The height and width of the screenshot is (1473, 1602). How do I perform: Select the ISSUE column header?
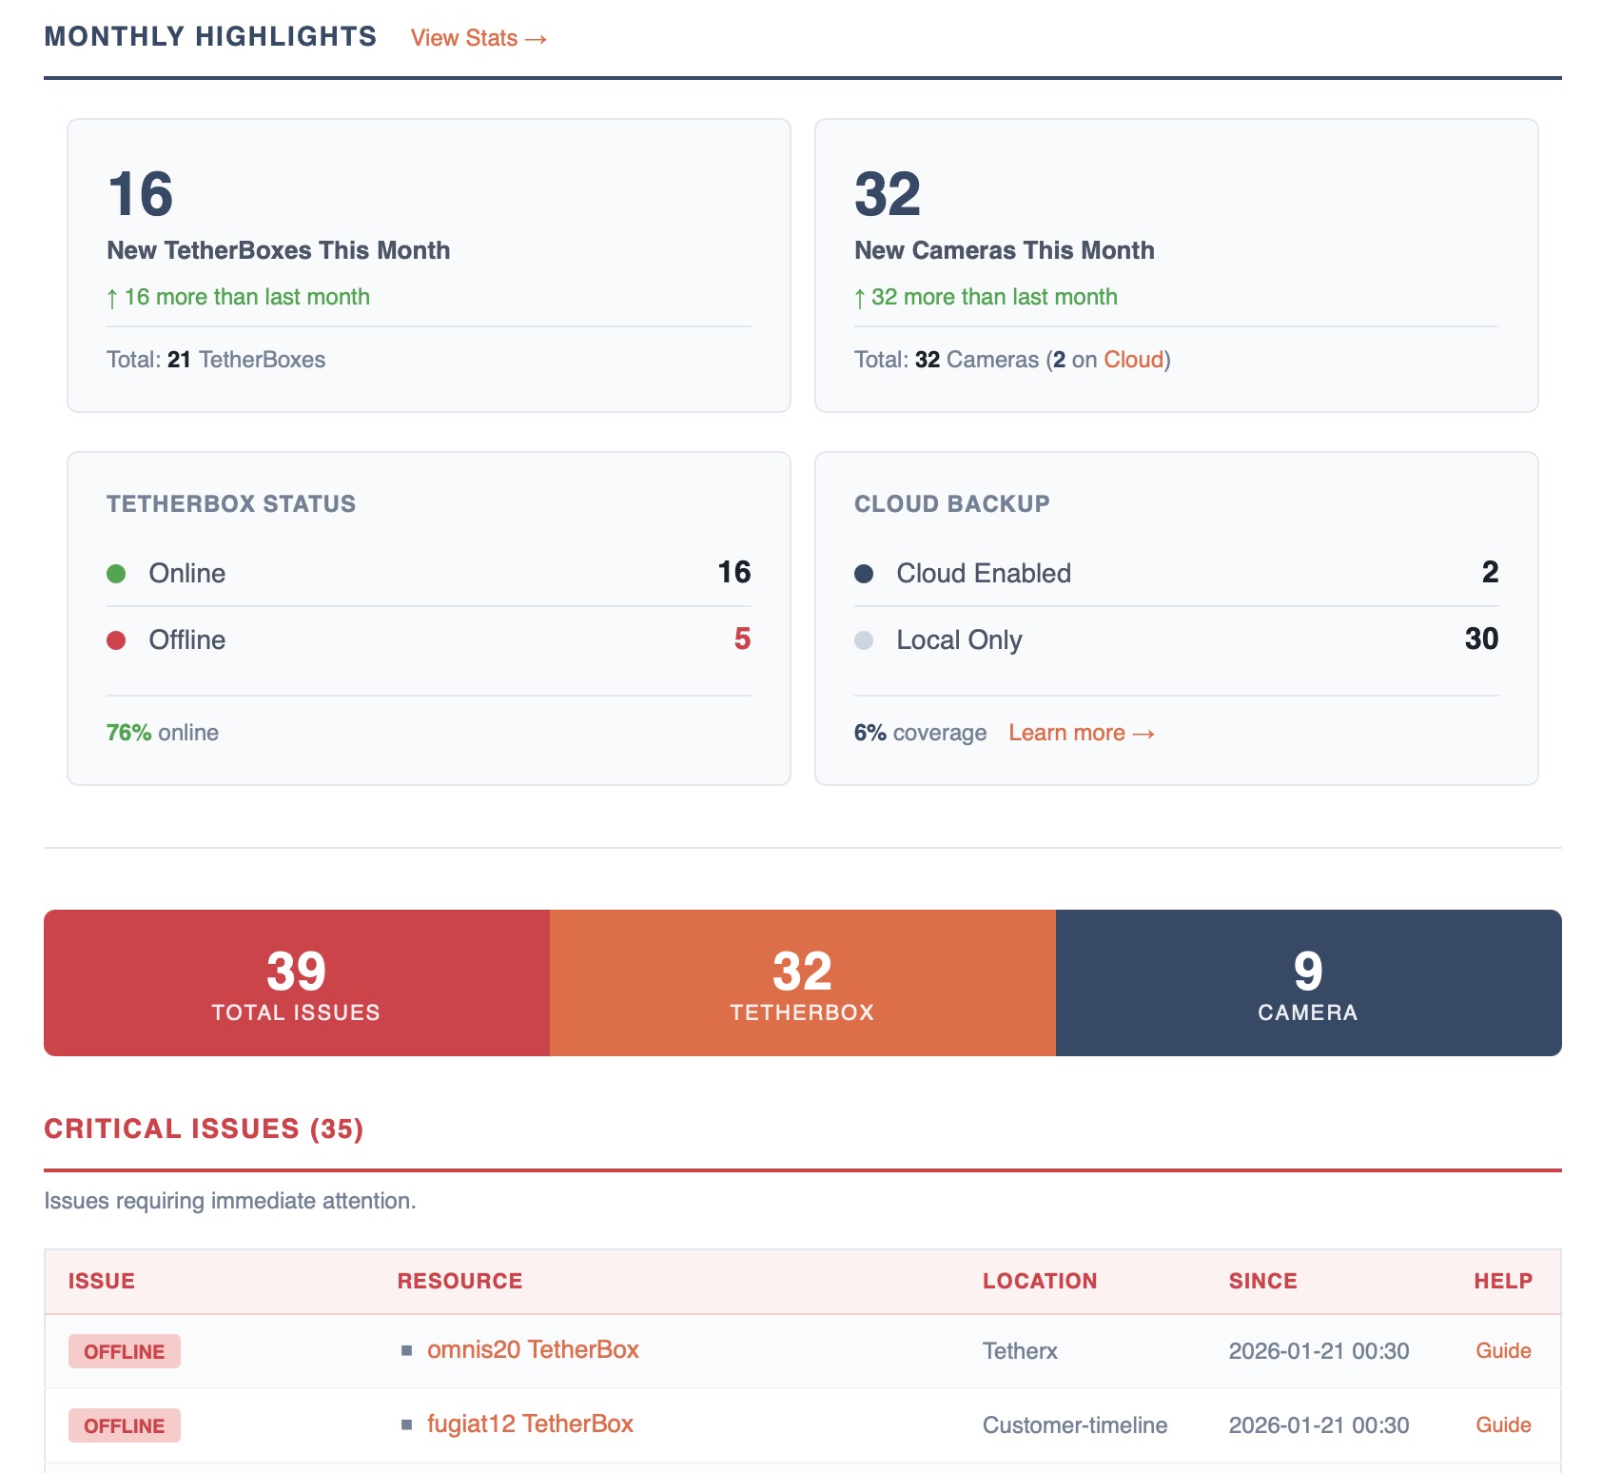click(x=101, y=1280)
